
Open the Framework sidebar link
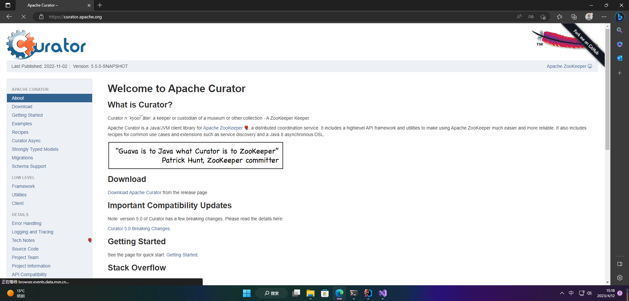click(23, 186)
